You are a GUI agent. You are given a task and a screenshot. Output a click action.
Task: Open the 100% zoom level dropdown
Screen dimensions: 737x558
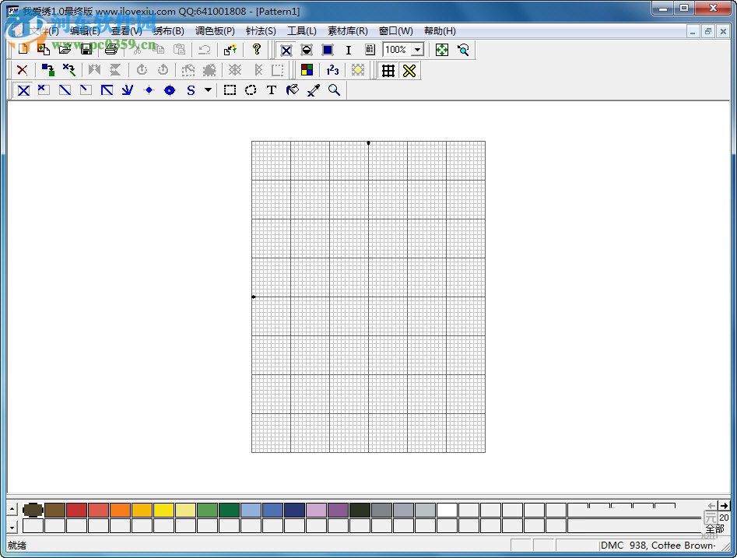(x=418, y=50)
